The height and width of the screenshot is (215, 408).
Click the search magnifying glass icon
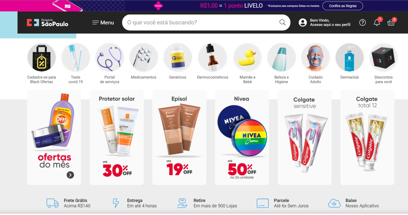pos(283,22)
